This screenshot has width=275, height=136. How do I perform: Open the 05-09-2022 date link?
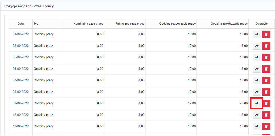click(x=21, y=57)
